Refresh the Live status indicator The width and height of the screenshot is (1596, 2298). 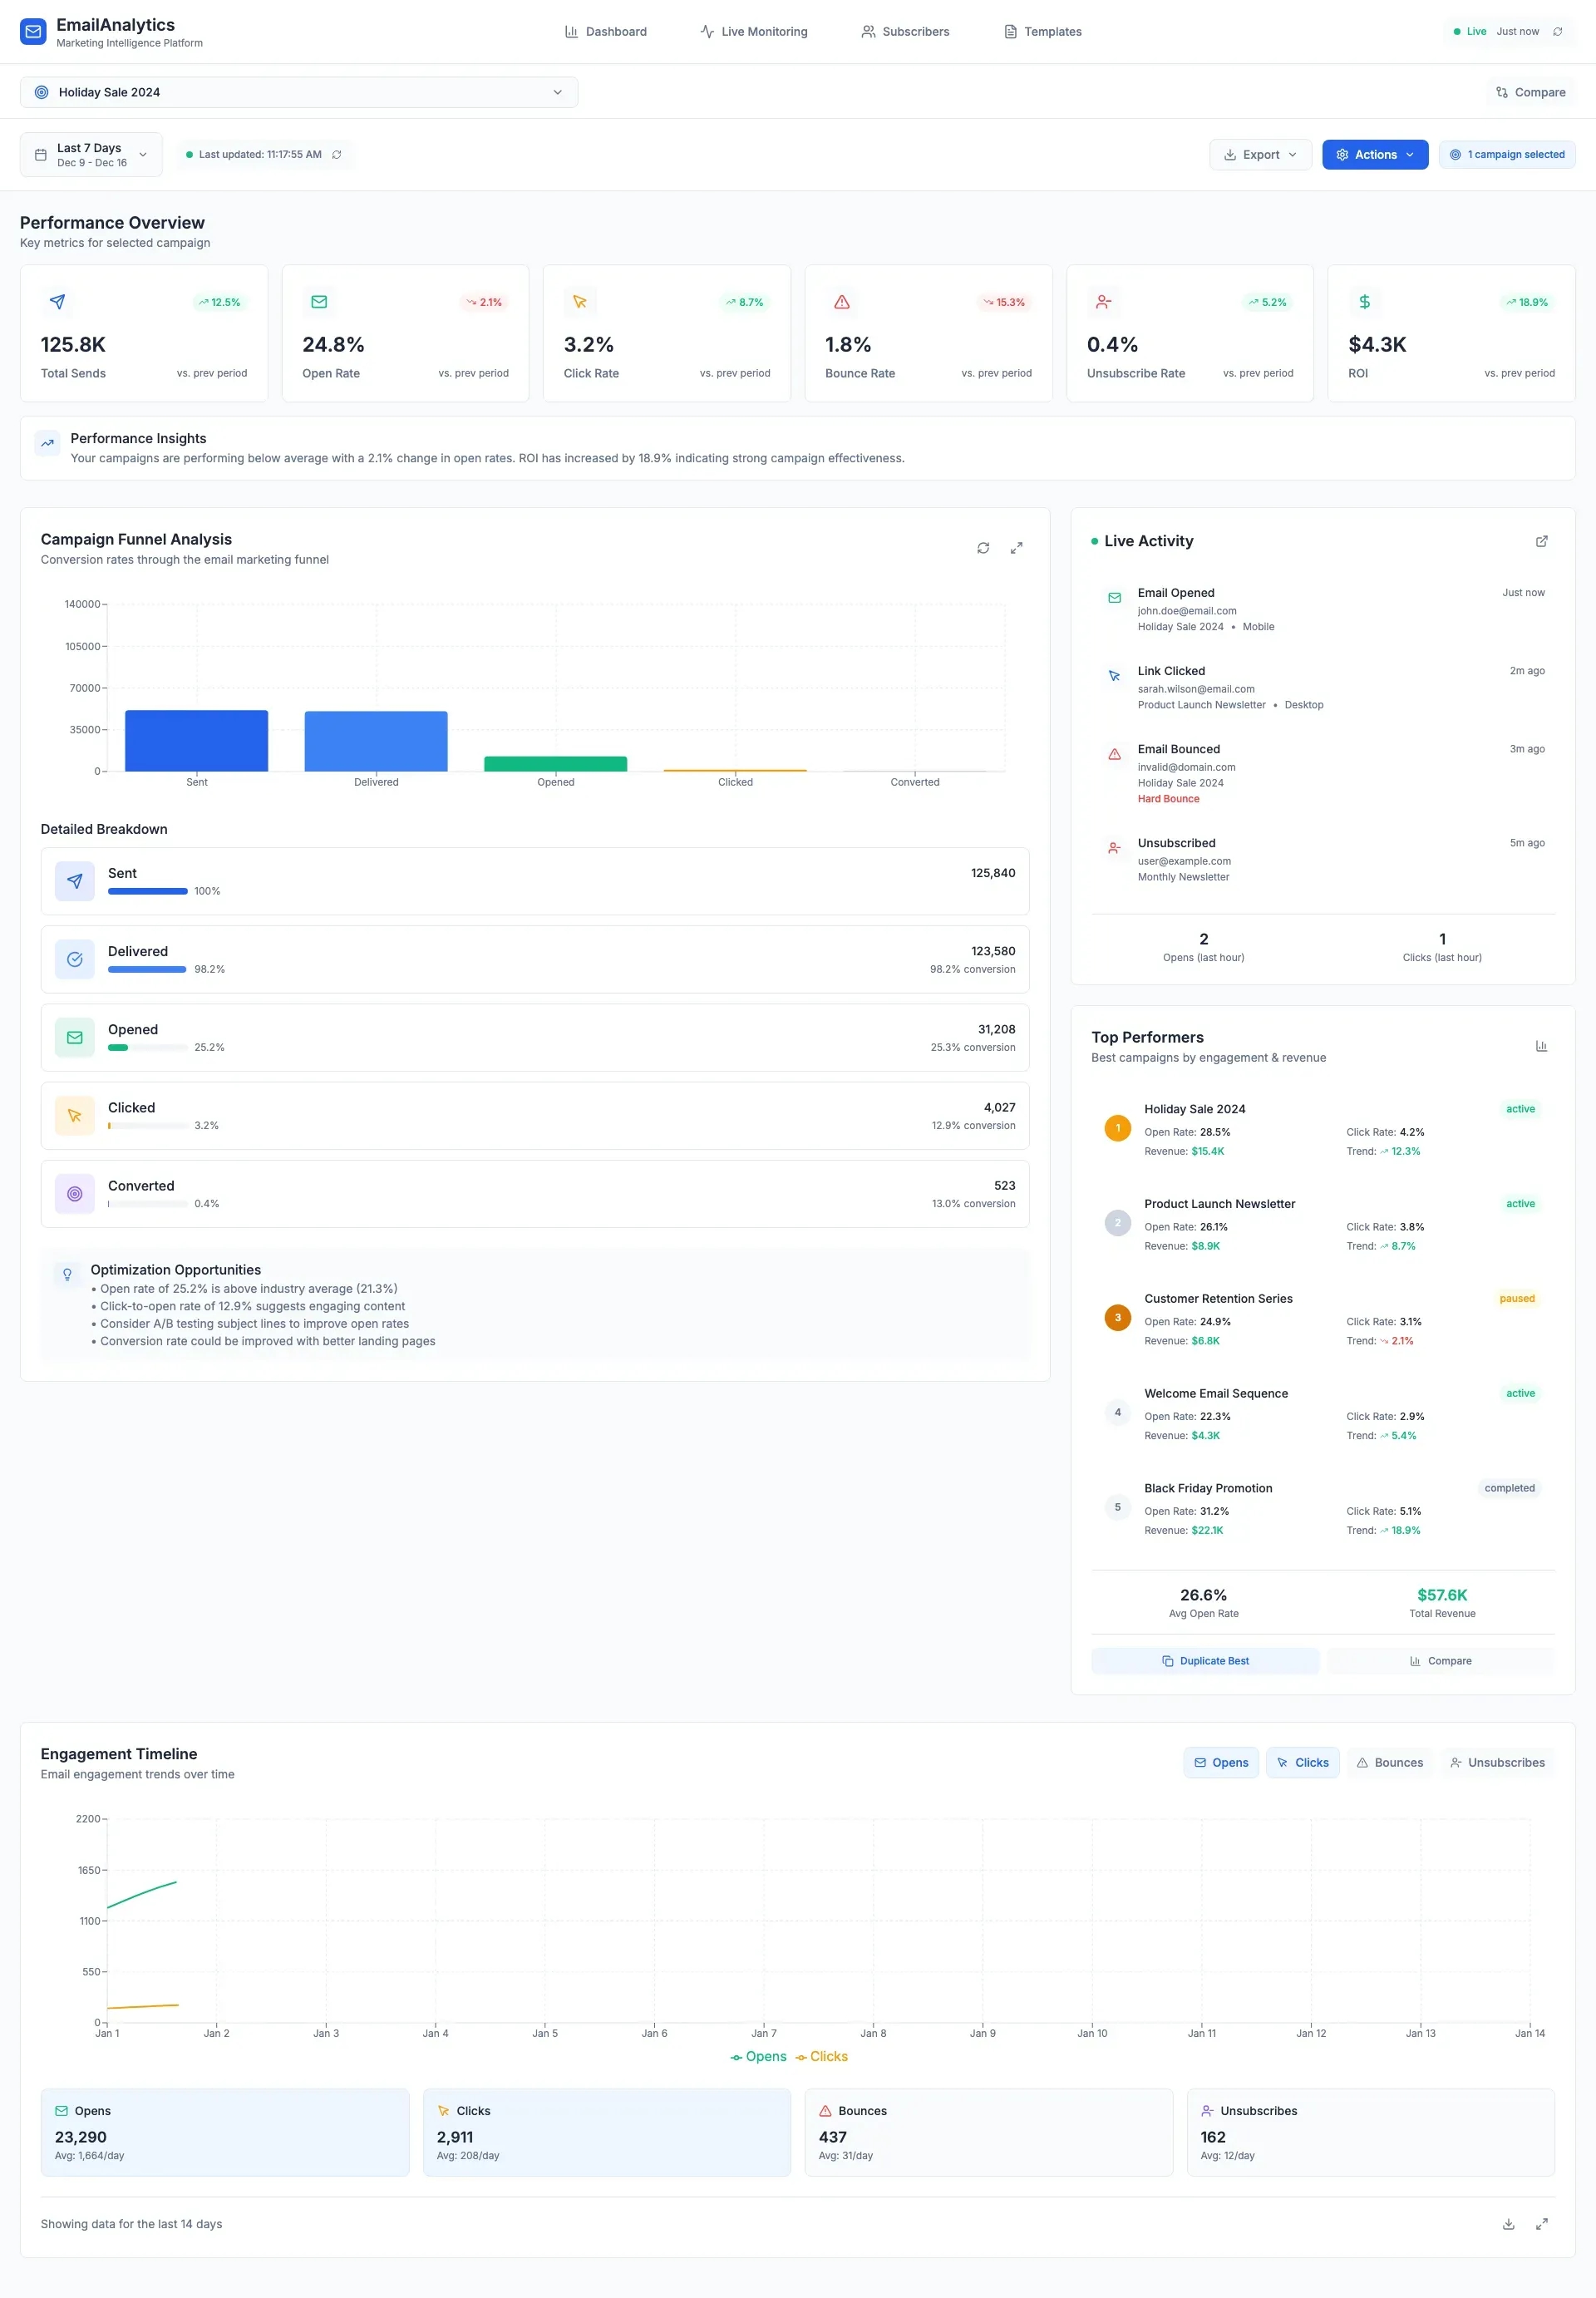click(x=1557, y=31)
